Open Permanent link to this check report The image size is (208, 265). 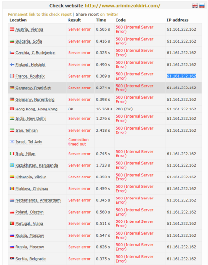[40, 14]
